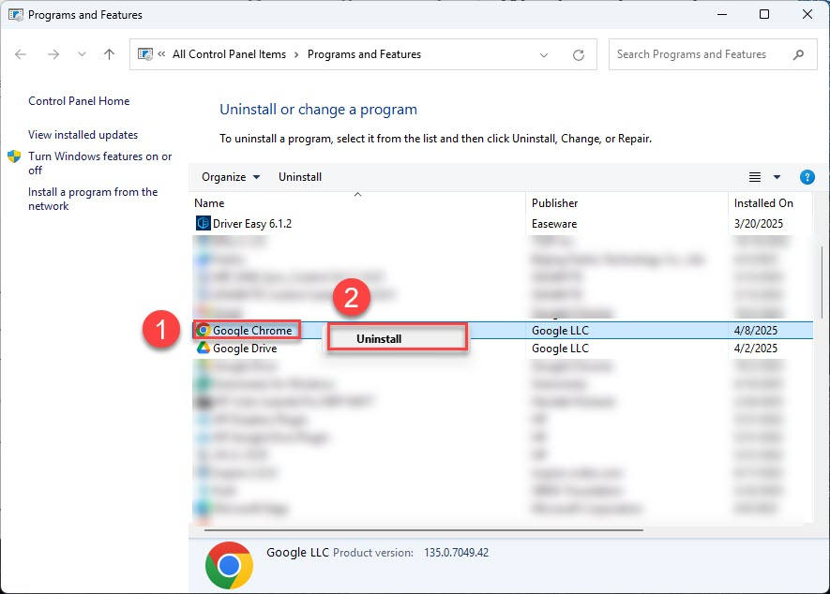Open Control Panel Home link
Viewport: 830px width, 594px height.
click(x=79, y=101)
